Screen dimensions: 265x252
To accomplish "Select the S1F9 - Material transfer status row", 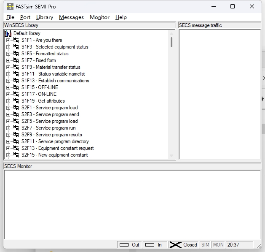I will pos(51,67).
